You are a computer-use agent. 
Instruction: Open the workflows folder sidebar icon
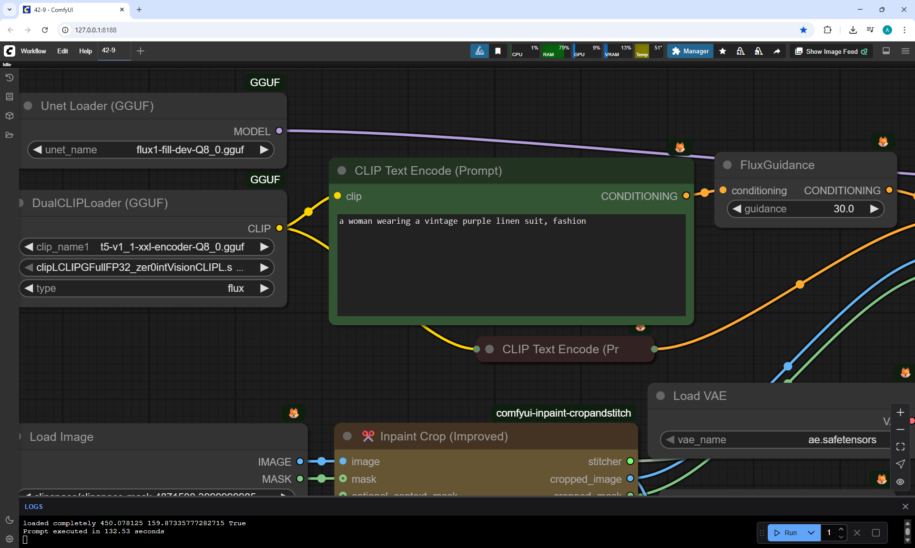[x=10, y=135]
